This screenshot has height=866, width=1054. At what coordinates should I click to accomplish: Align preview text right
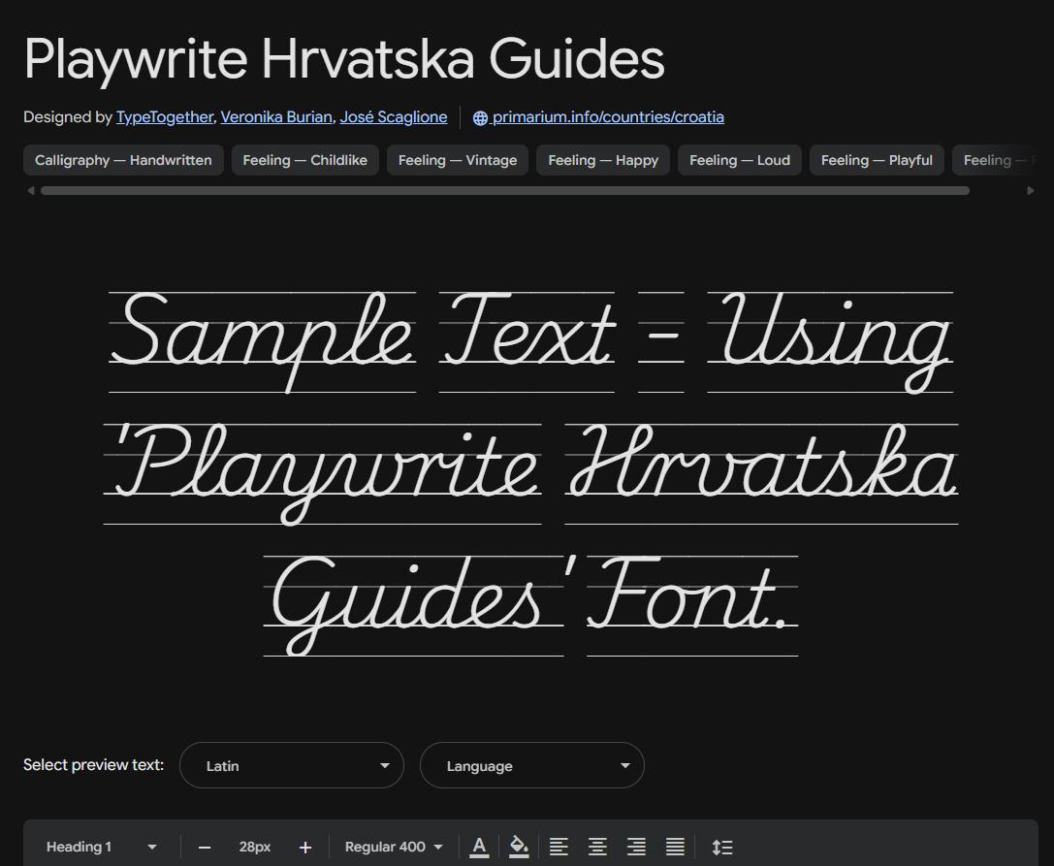[x=636, y=848]
